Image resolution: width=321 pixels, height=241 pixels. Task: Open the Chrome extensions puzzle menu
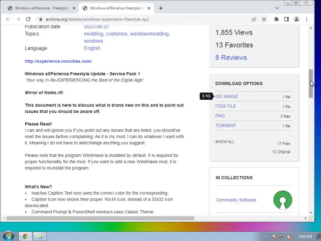pyautogui.click(x=276, y=19)
